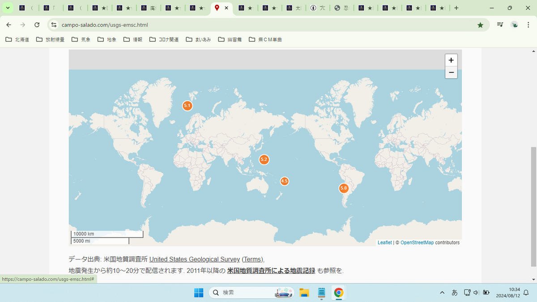Zoom out the map with minus button
The height and width of the screenshot is (302, 537).
pos(451,72)
